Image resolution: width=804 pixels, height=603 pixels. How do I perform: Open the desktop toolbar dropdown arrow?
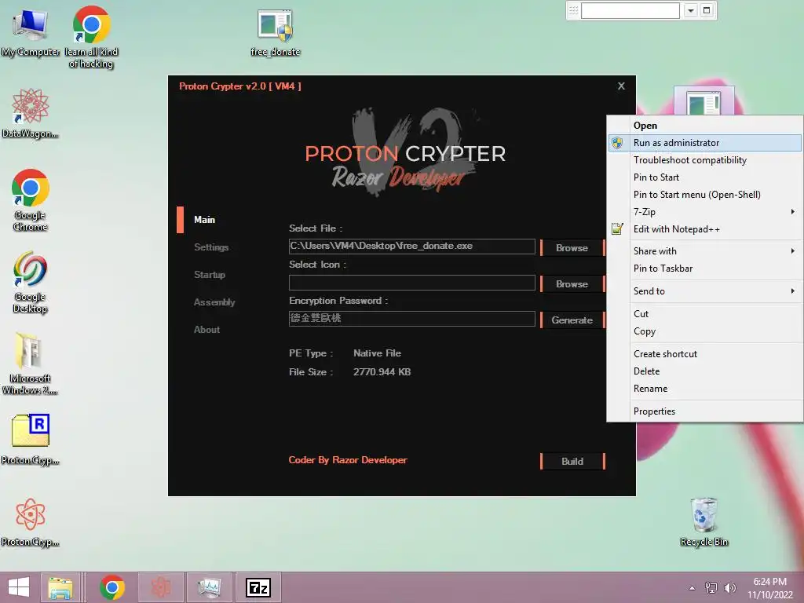click(x=691, y=10)
